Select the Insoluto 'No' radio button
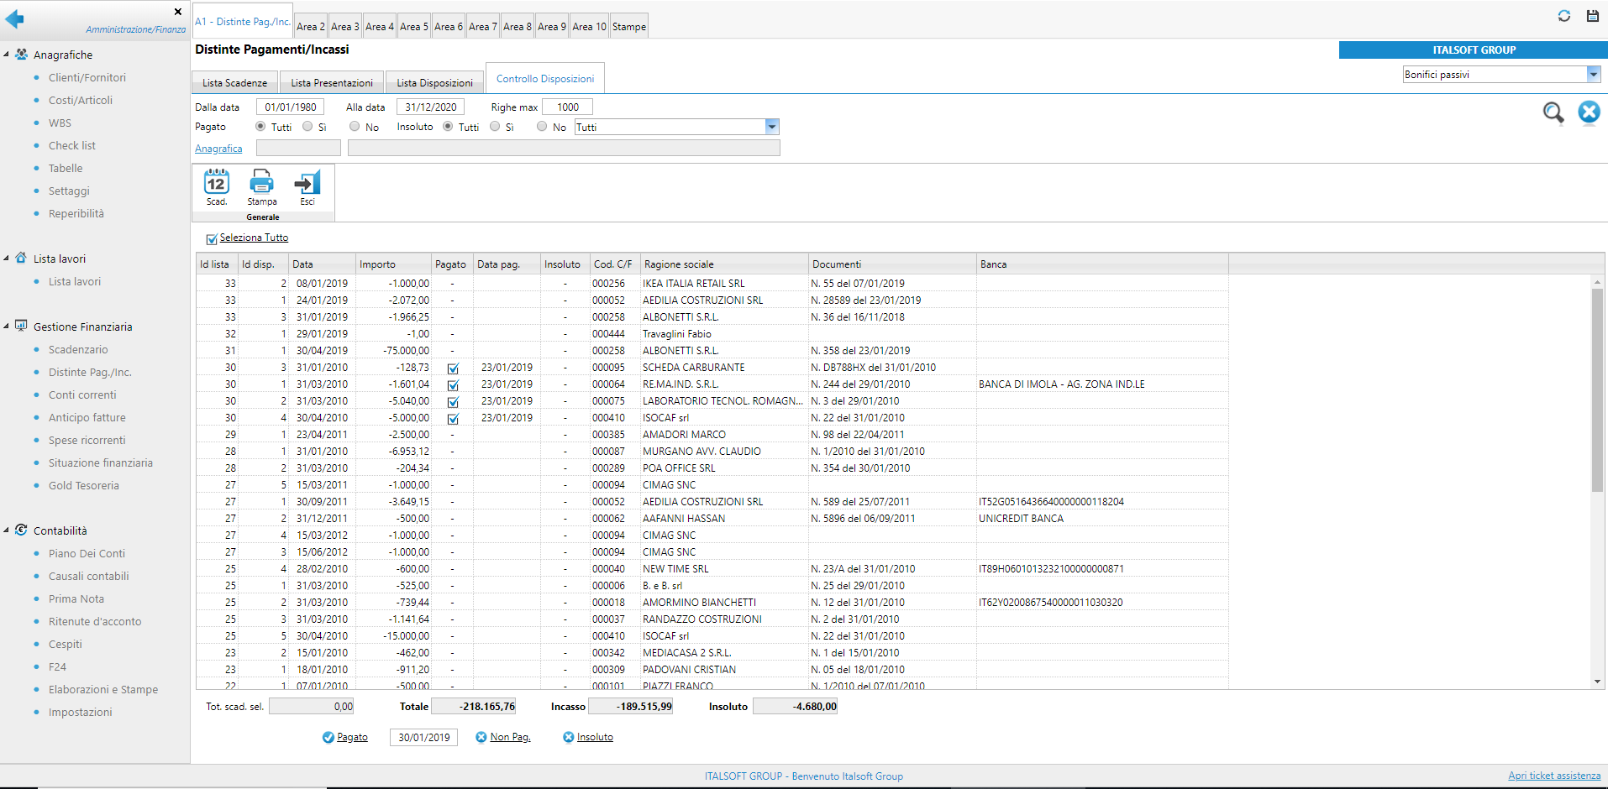Viewport: 1608px width, 789px height. tap(542, 127)
